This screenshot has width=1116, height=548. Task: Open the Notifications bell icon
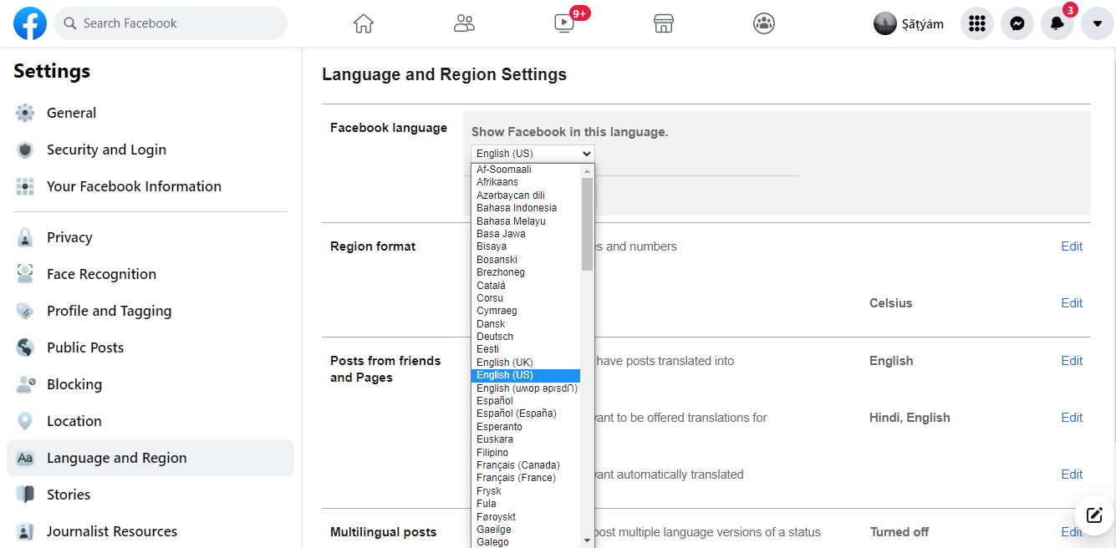1057,23
